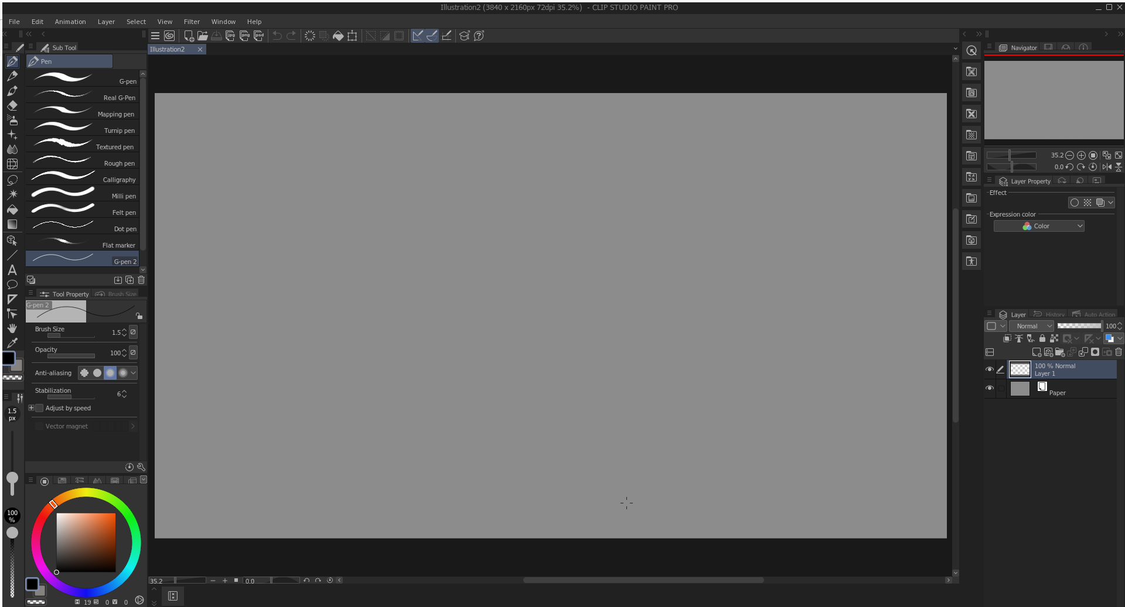The width and height of the screenshot is (1125, 607).
Task: Open the blending mode dropdown showing Normal
Action: [1031, 326]
